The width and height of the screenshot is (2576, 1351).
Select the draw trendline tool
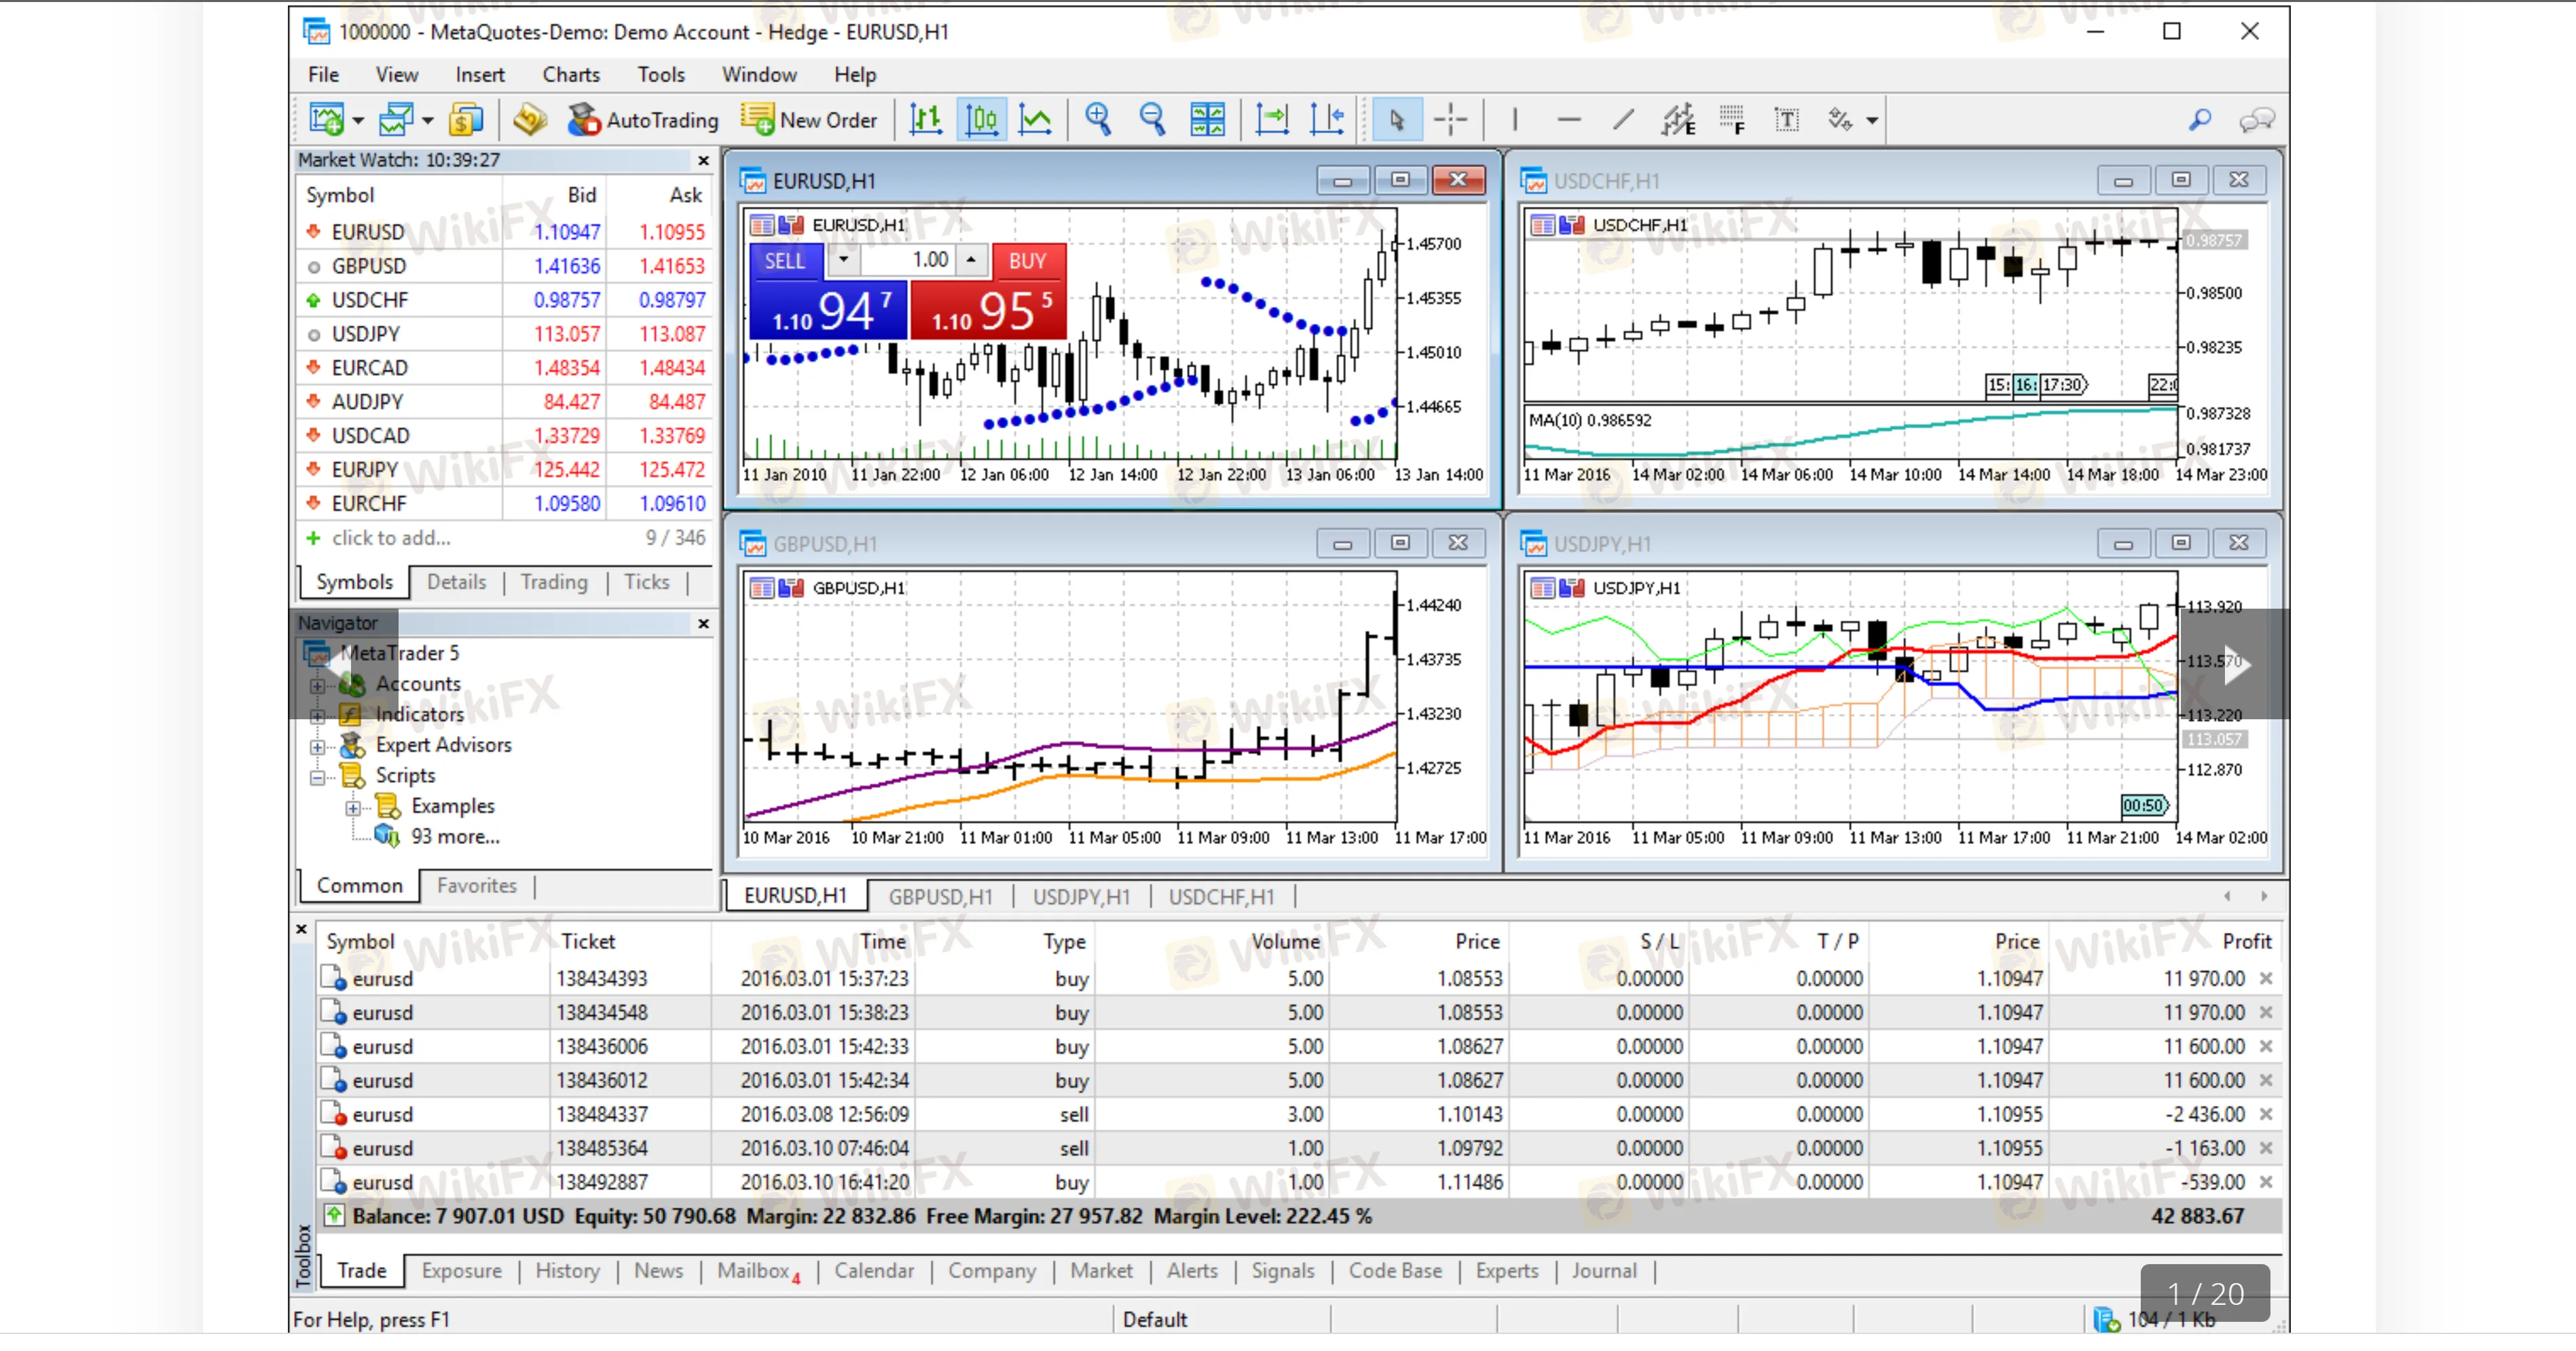coord(1623,120)
